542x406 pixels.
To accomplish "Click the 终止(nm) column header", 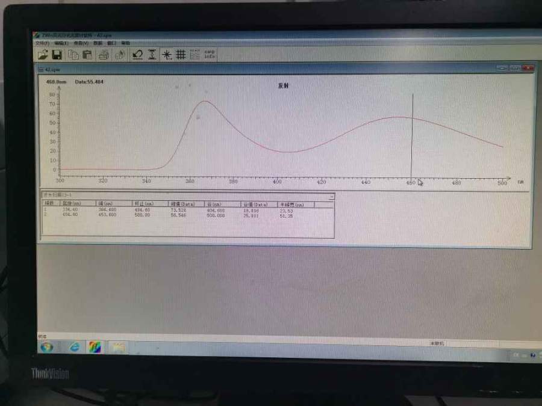I will pyautogui.click(x=150, y=204).
